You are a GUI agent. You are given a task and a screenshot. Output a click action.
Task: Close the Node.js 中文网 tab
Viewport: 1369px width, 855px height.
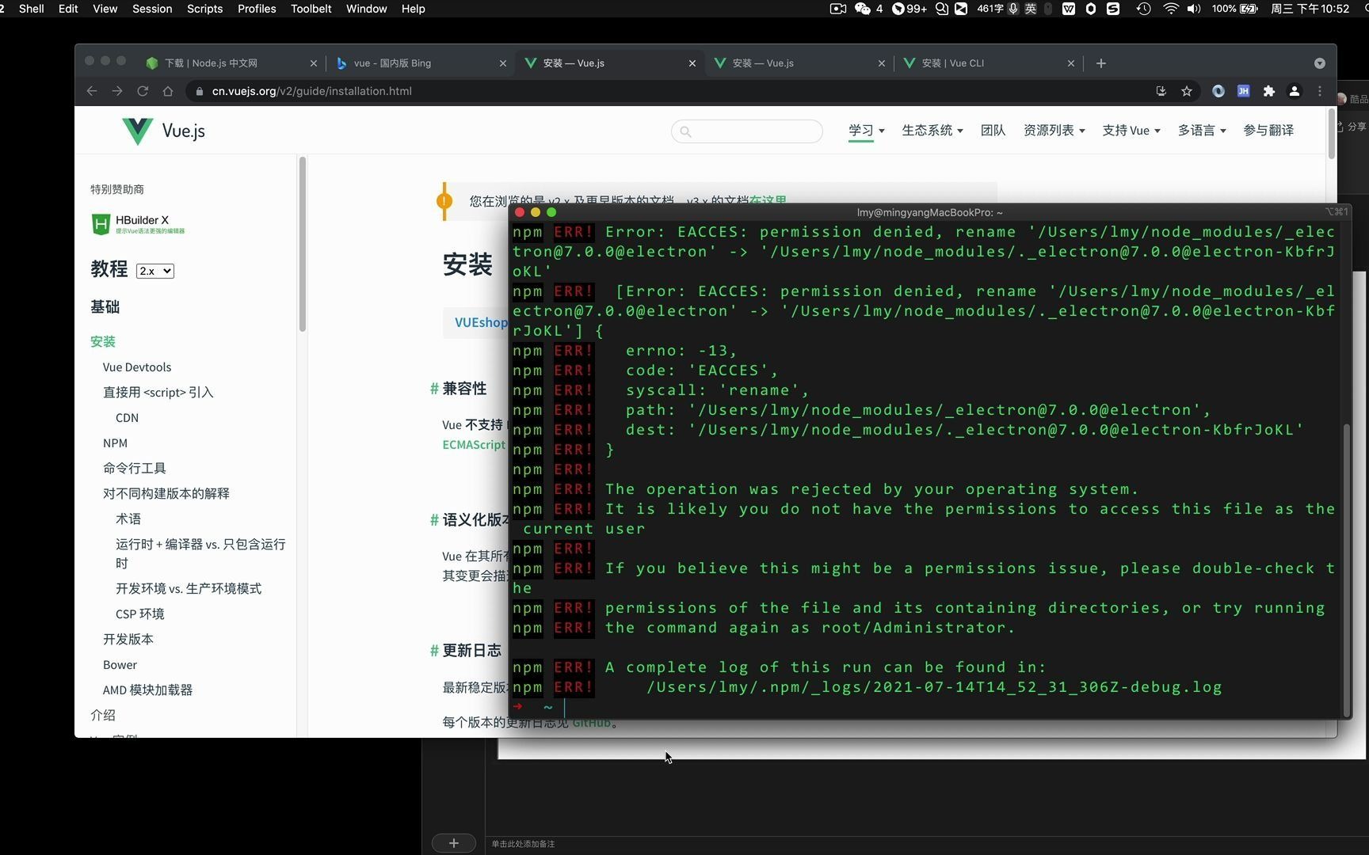point(314,63)
